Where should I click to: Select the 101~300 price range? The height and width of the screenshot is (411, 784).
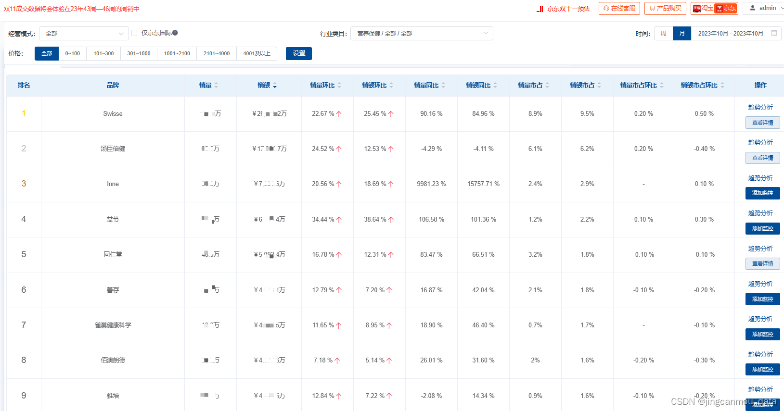(103, 53)
